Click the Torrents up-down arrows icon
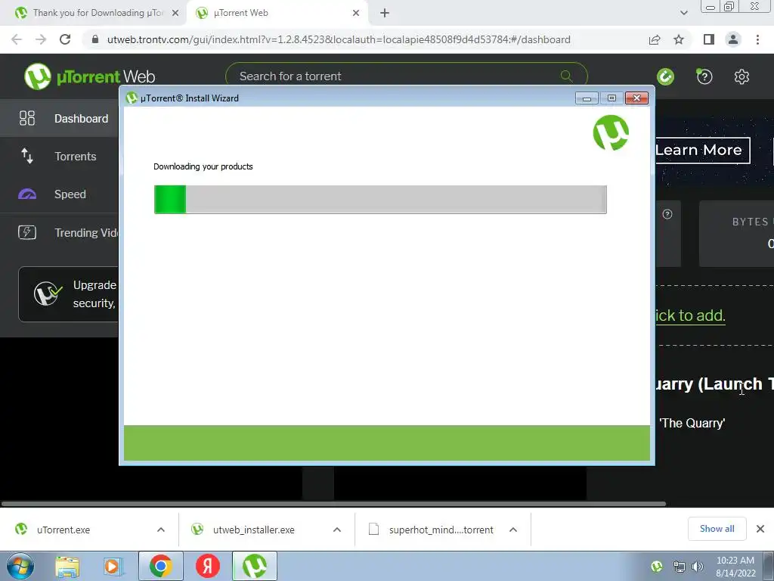This screenshot has height=581, width=774. (27, 156)
